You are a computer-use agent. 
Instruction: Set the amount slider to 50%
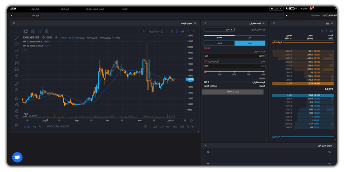(235, 72)
